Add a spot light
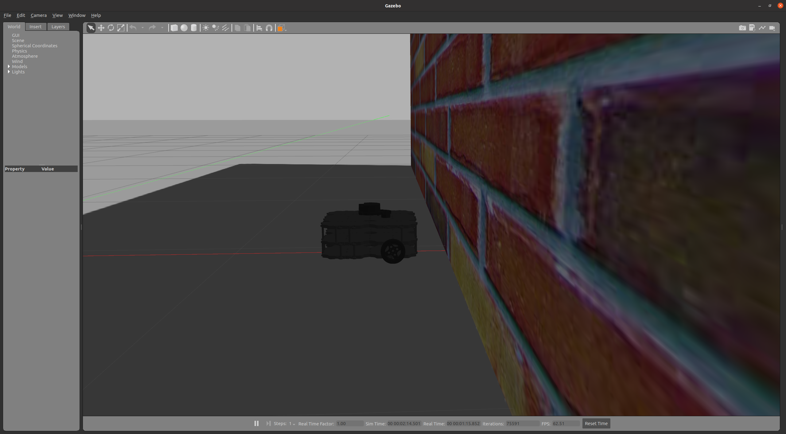Screen dimensions: 786x434 coord(216,28)
